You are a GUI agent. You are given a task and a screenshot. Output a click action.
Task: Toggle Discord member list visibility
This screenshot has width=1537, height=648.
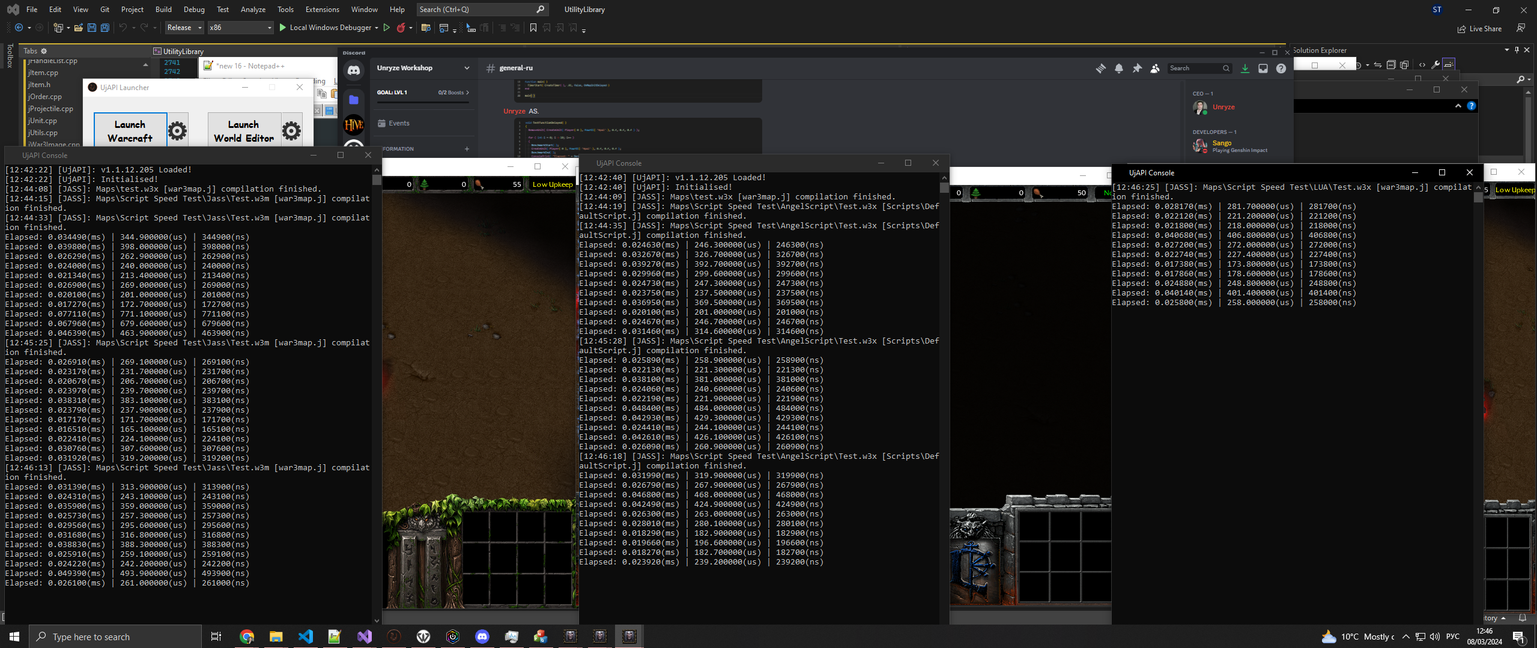[1154, 68]
